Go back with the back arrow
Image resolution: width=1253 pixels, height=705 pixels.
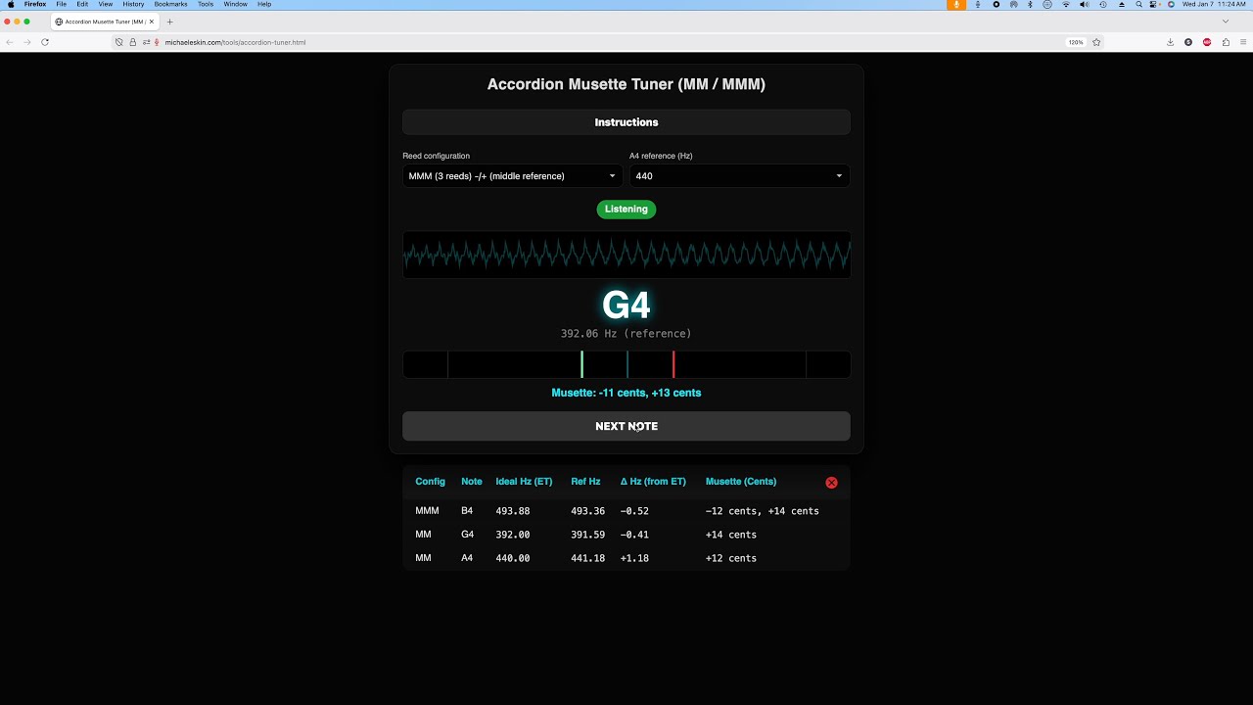[10, 42]
